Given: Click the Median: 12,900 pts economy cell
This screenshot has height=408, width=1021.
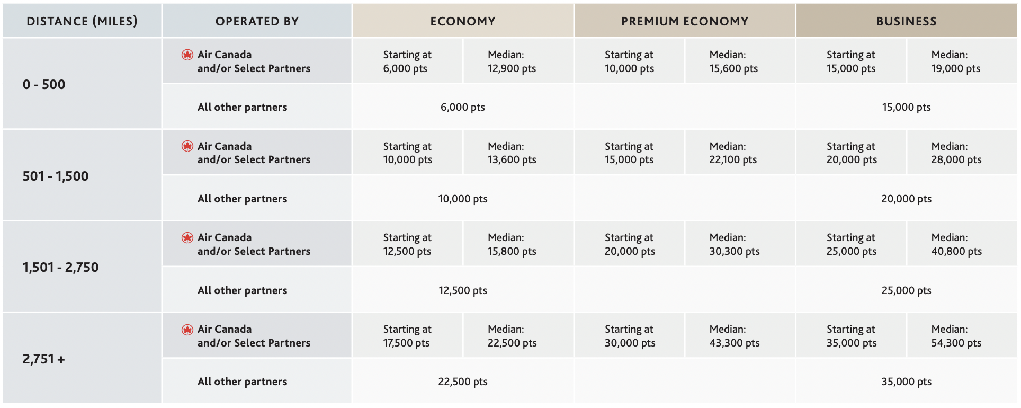Looking at the screenshot, I should click(x=512, y=61).
